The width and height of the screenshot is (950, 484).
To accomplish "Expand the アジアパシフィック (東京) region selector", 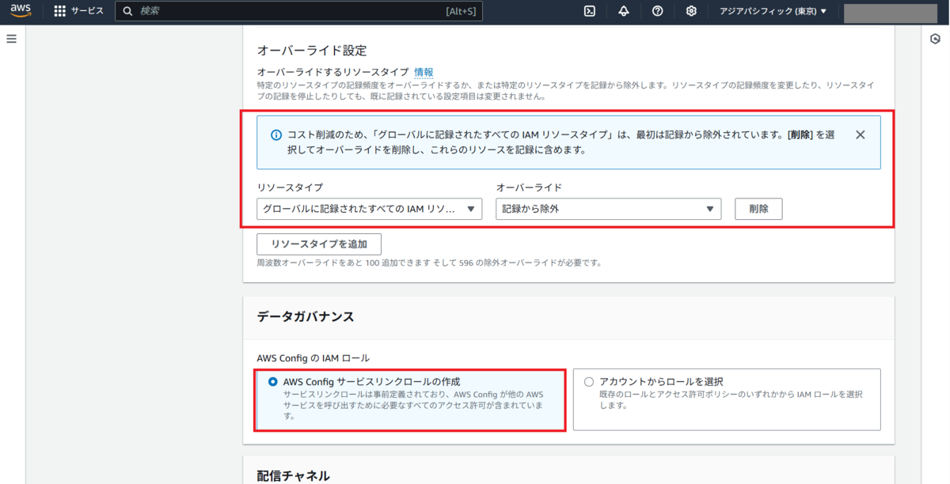I will click(773, 11).
